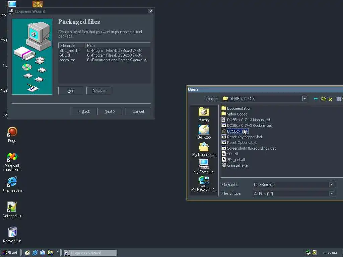The width and height of the screenshot is (343, 257).
Task: Select SDL.dll row in Packaged files
Action: 105,55
